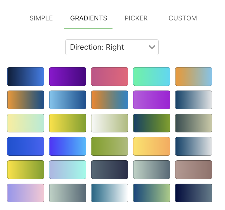Switch to the SIMPLE tab
Screen dimensions: 225x210
click(x=41, y=18)
